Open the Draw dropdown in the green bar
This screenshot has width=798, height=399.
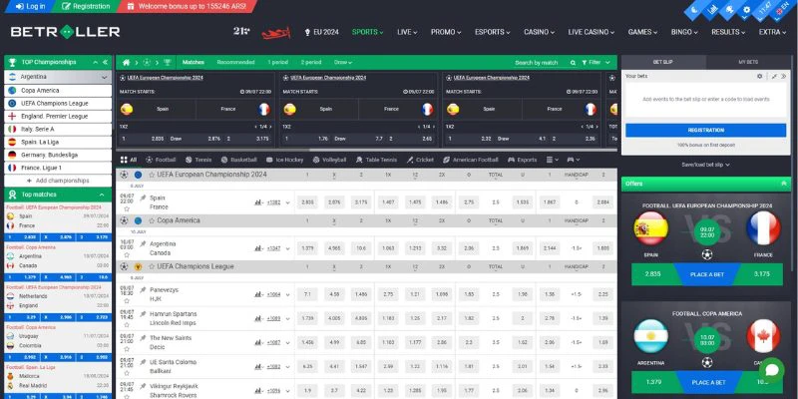[343, 63]
